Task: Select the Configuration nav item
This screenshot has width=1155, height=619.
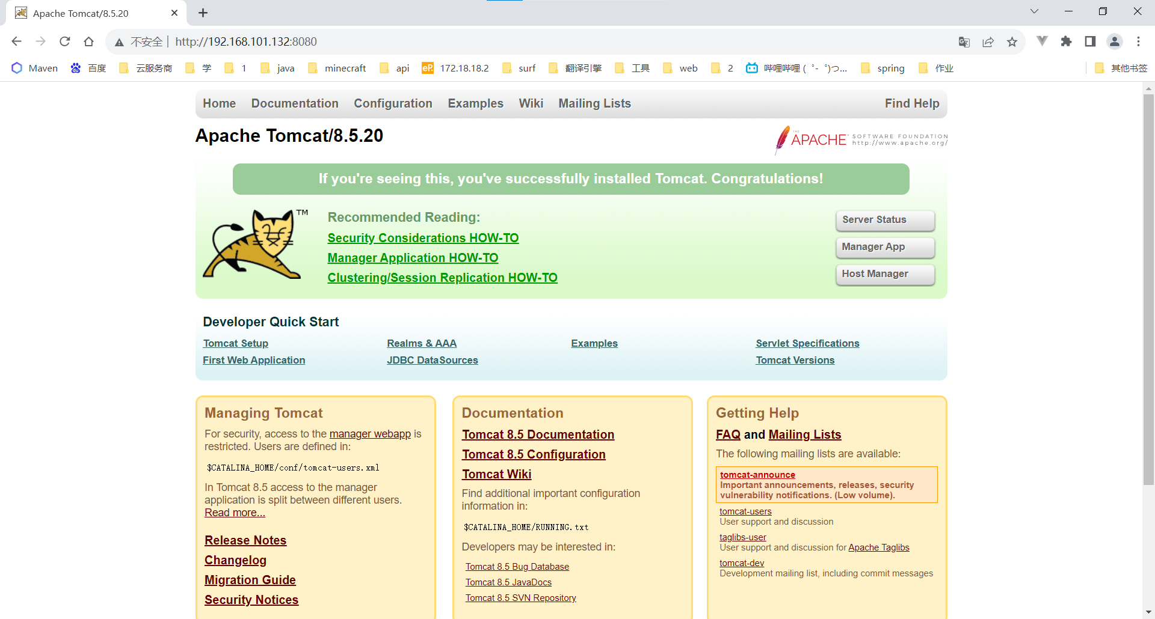Action: (393, 103)
